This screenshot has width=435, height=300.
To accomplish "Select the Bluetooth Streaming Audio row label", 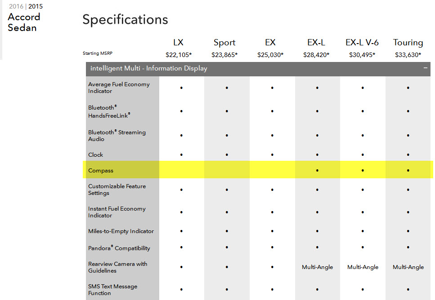I will pos(117,136).
